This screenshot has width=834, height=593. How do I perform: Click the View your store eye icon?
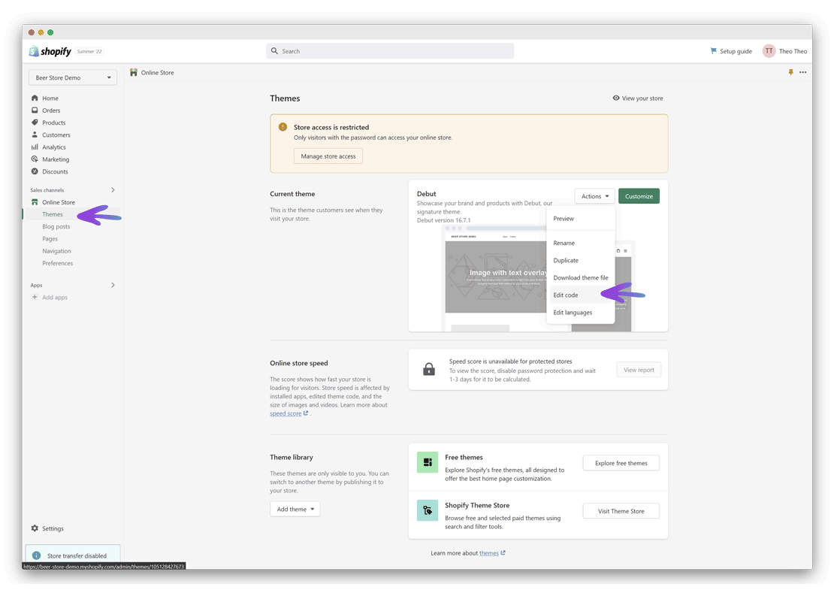coord(616,98)
